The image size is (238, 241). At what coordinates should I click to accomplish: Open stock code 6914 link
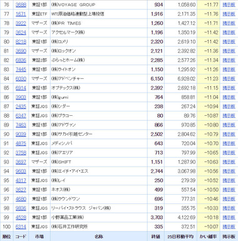tap(21, 88)
